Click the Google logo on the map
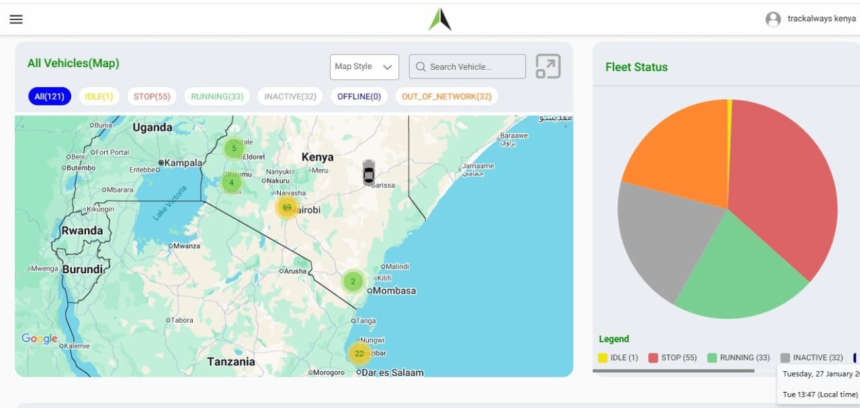Screen dimensions: 860x408 (x=38, y=339)
